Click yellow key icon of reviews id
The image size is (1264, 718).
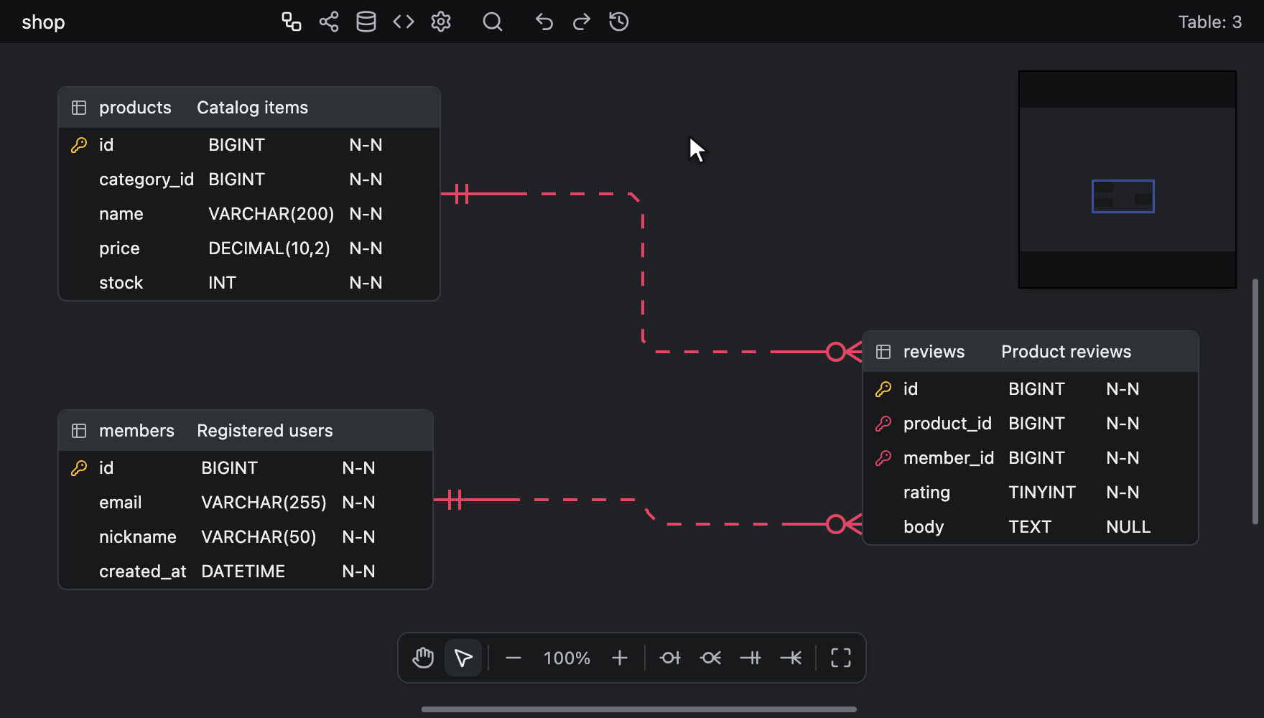pyautogui.click(x=883, y=389)
